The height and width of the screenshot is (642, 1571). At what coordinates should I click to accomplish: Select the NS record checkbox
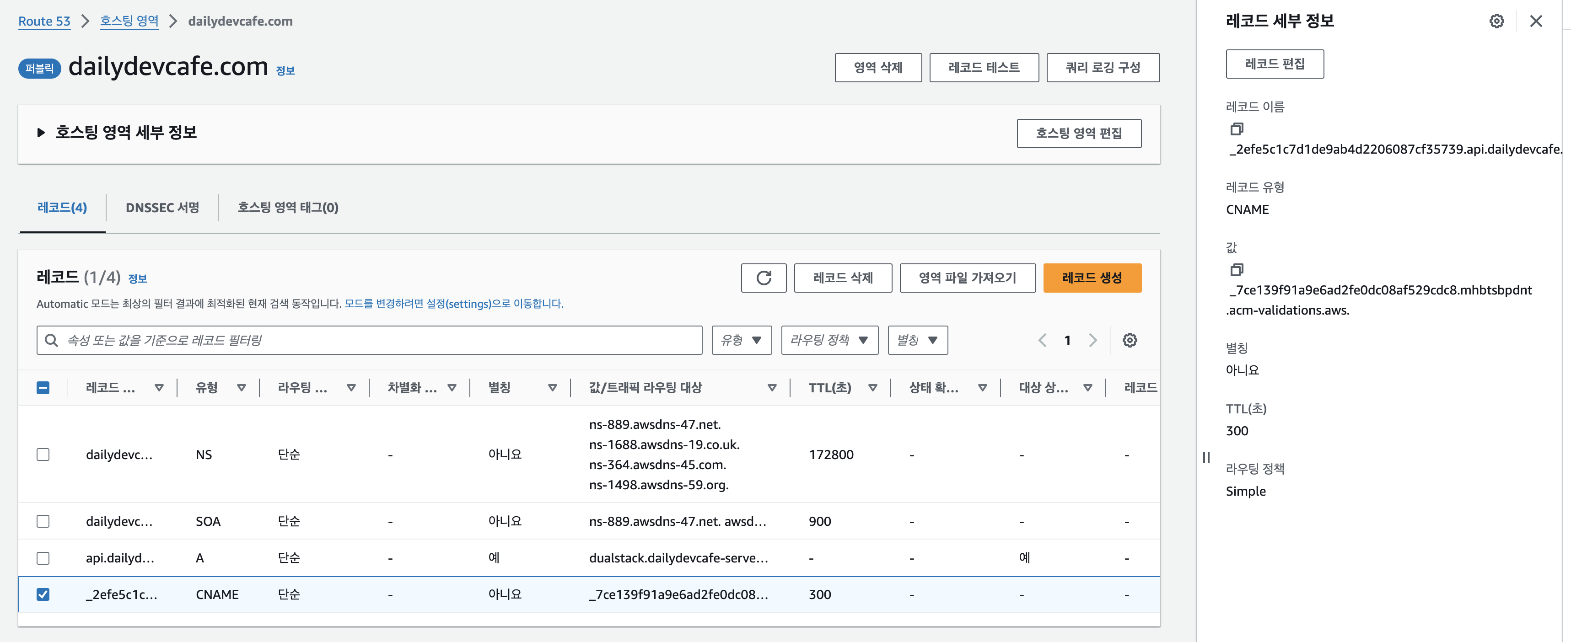(43, 455)
